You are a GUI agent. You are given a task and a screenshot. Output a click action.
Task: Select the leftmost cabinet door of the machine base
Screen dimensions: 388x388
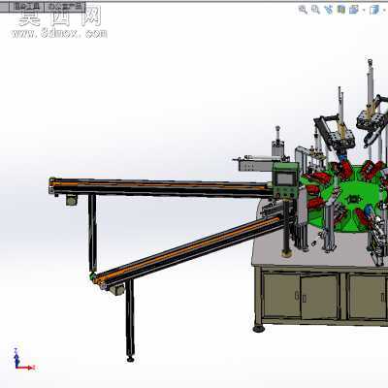pyautogui.click(x=281, y=296)
